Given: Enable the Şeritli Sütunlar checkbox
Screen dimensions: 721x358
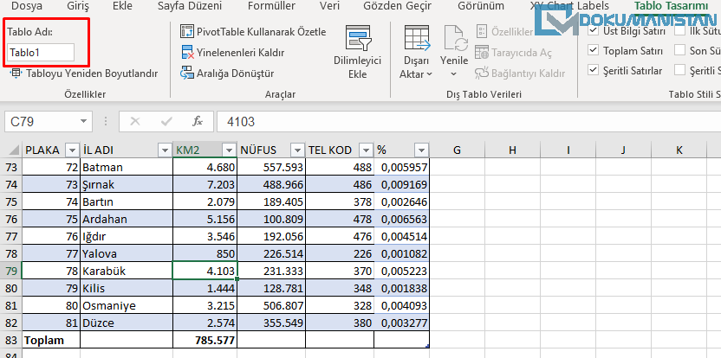Looking at the screenshot, I should pos(679,70).
